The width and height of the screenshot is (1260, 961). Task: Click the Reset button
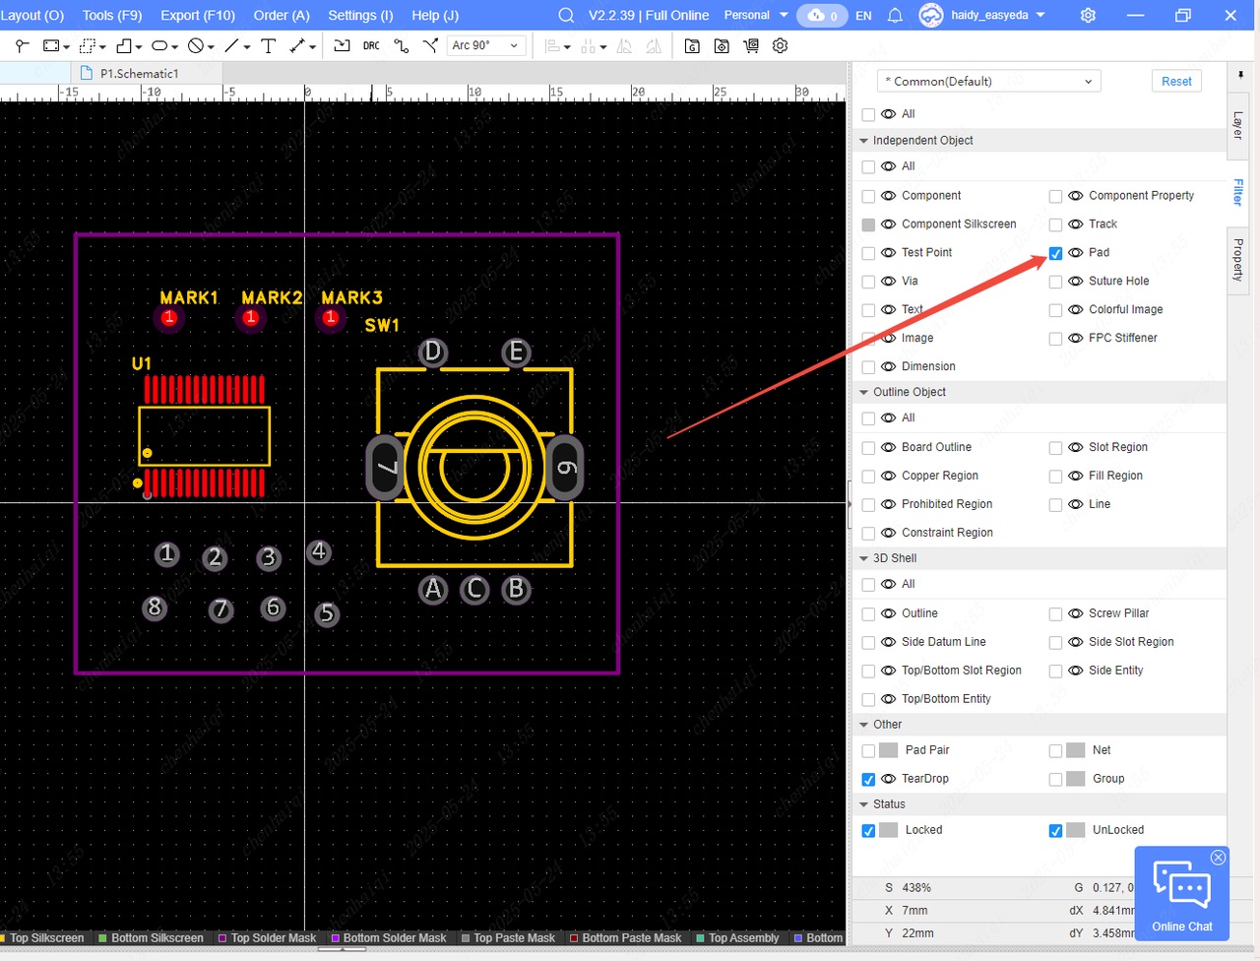1176,82
